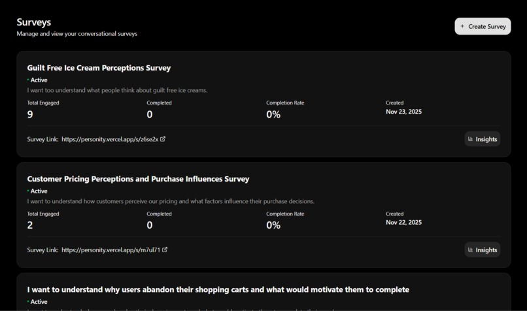Click the plus icon in Create Survey
527x311 pixels.
(462, 26)
